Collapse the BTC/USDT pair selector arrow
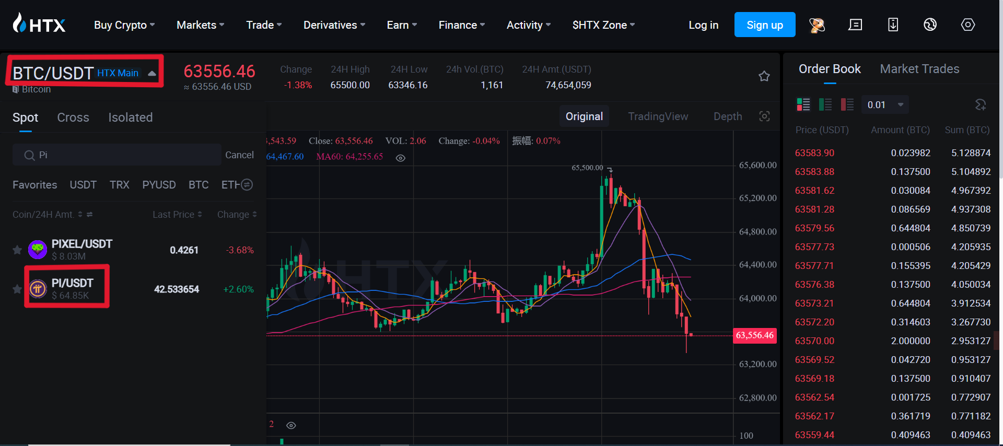 152,74
